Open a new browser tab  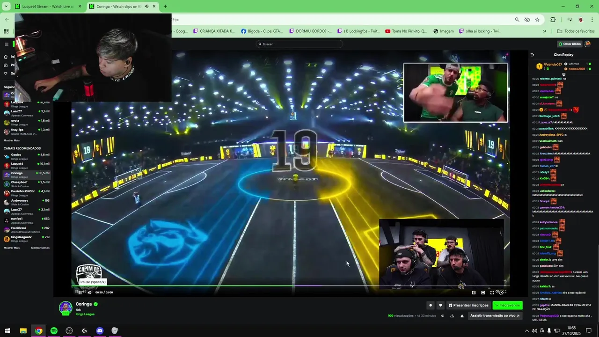(x=165, y=7)
